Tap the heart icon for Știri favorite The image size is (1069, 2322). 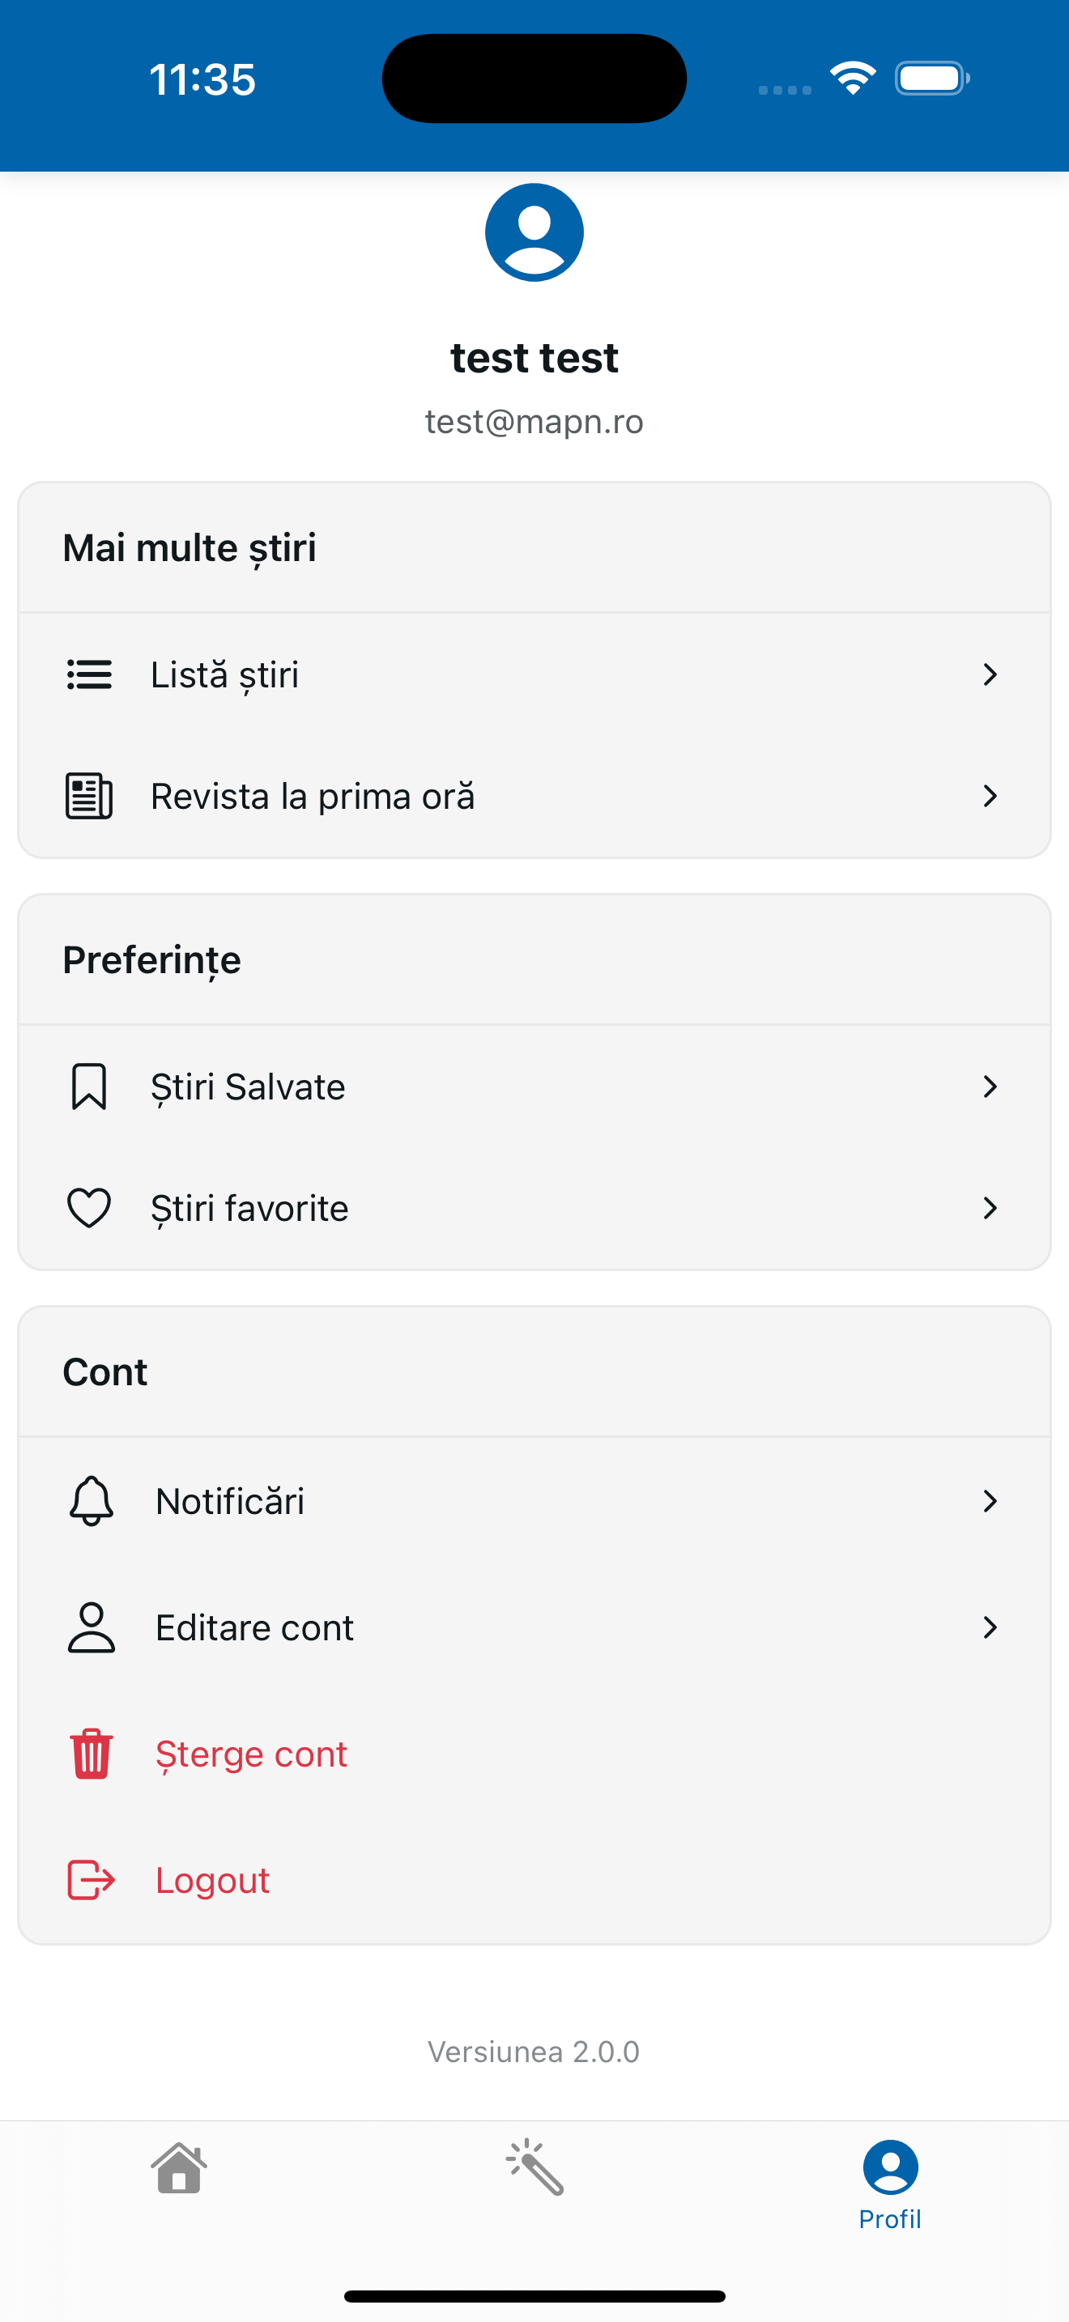tap(89, 1208)
